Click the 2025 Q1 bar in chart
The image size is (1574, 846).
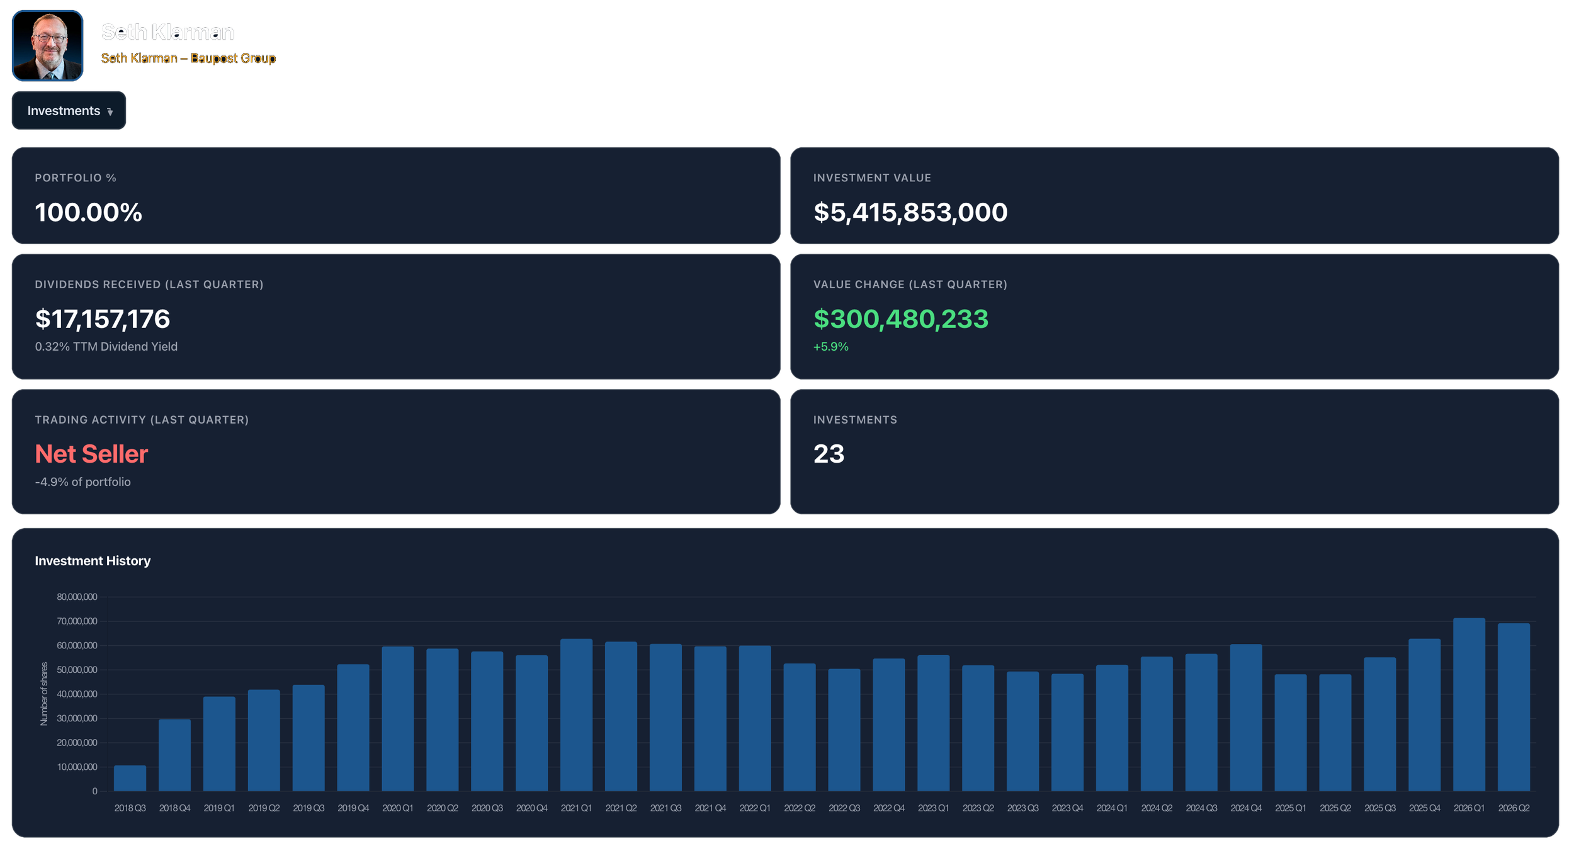click(x=1291, y=733)
